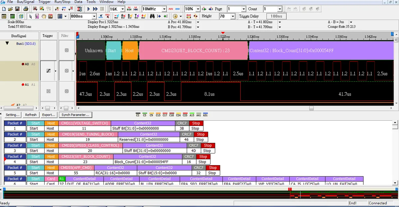The width and height of the screenshot is (399, 207).
Task: Start repetitive run with the double-arrow icon
Action: point(95,9)
